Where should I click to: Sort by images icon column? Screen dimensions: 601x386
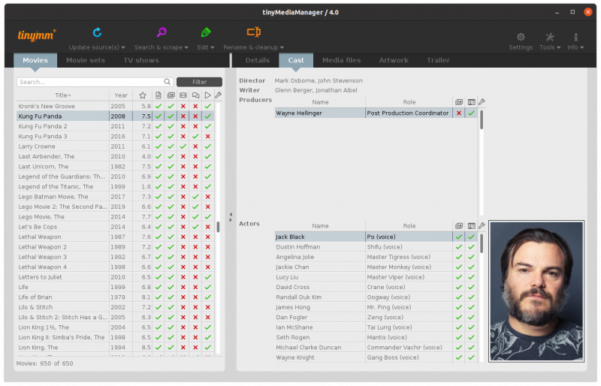171,95
